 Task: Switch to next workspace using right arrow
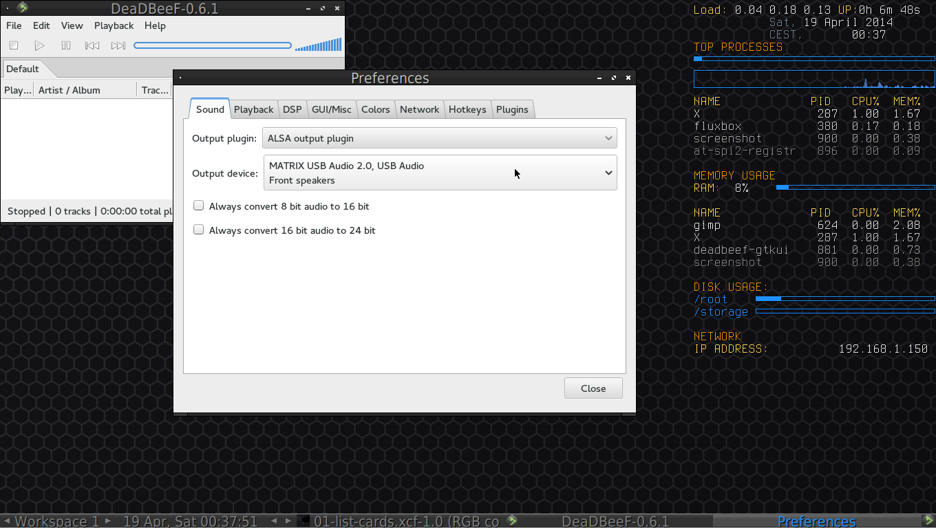pyautogui.click(x=107, y=521)
